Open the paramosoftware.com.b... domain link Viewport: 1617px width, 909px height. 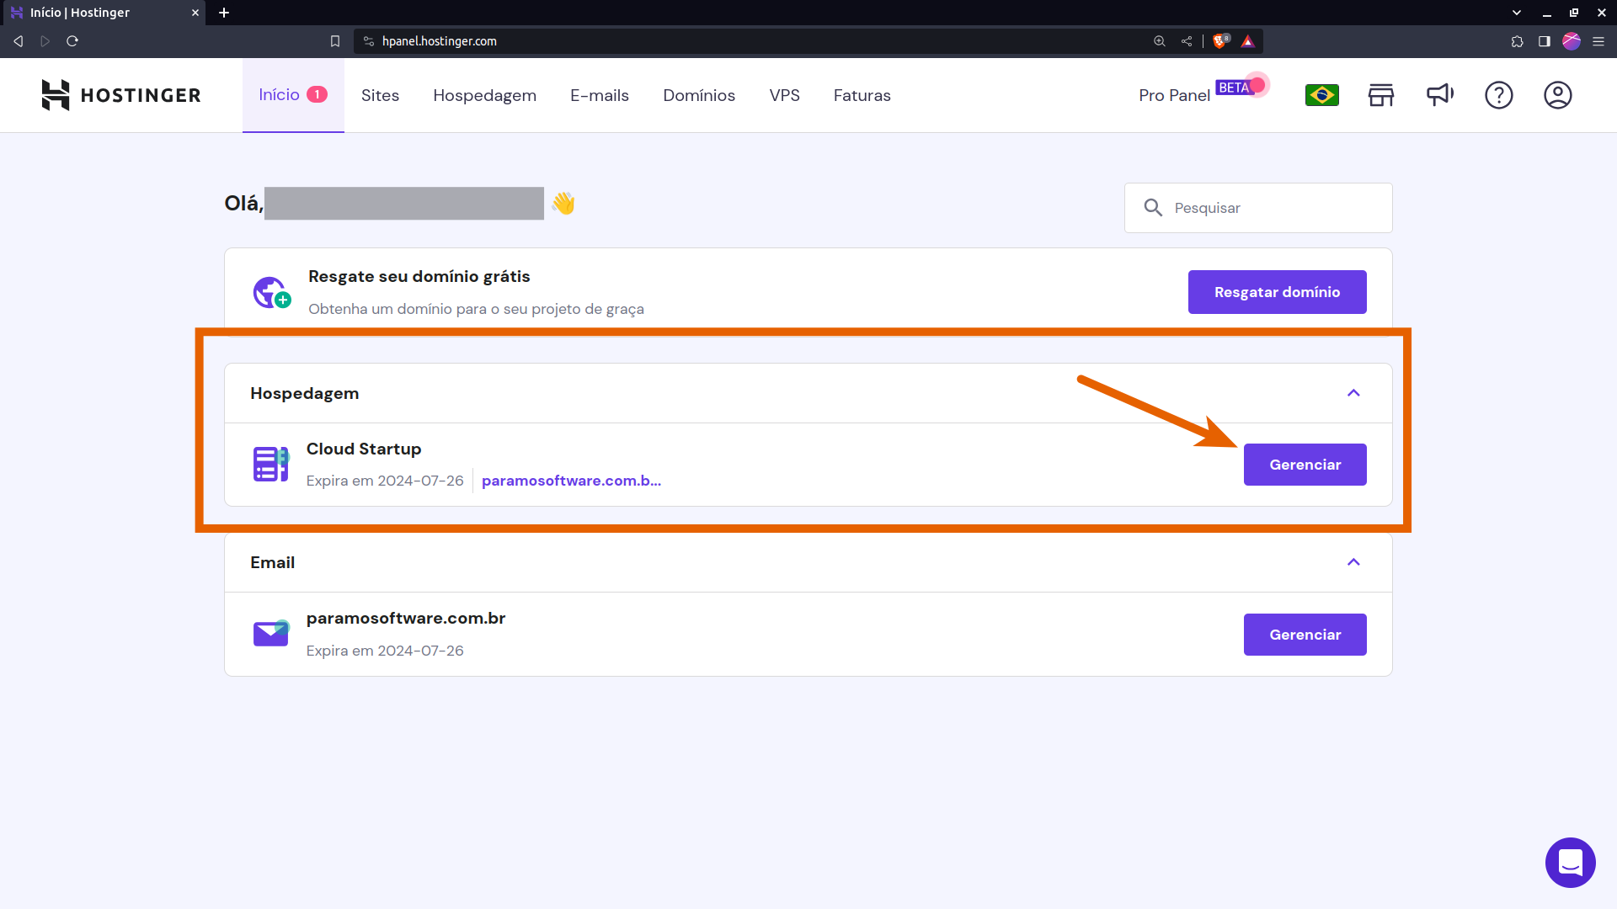(571, 481)
